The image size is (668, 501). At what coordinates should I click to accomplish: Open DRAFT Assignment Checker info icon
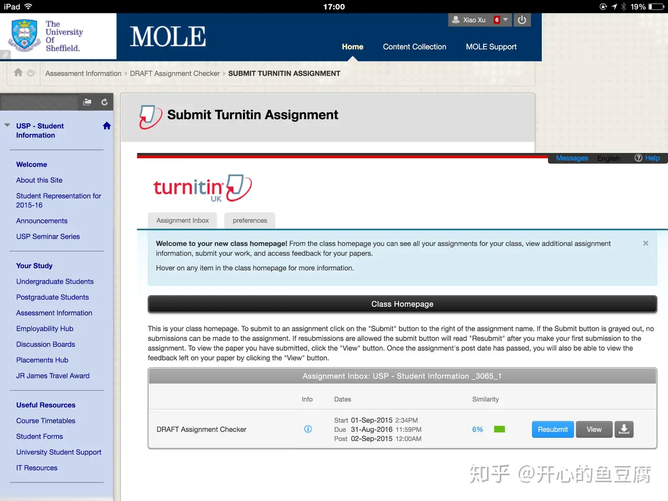[x=308, y=429]
